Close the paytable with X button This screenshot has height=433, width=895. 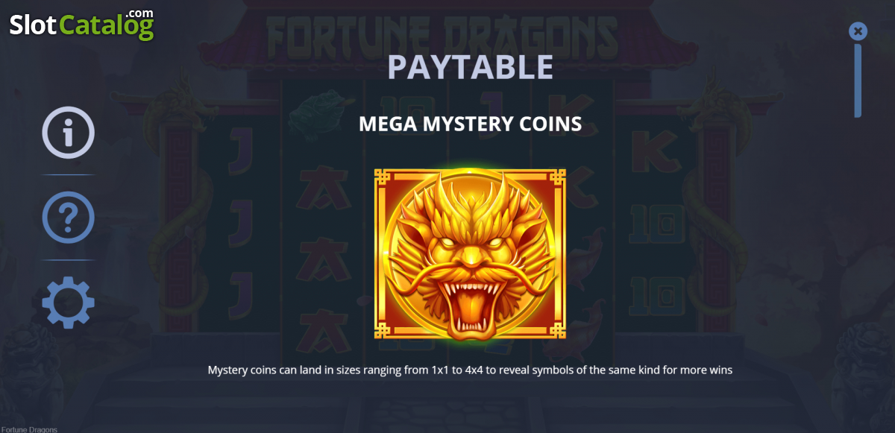tap(858, 31)
